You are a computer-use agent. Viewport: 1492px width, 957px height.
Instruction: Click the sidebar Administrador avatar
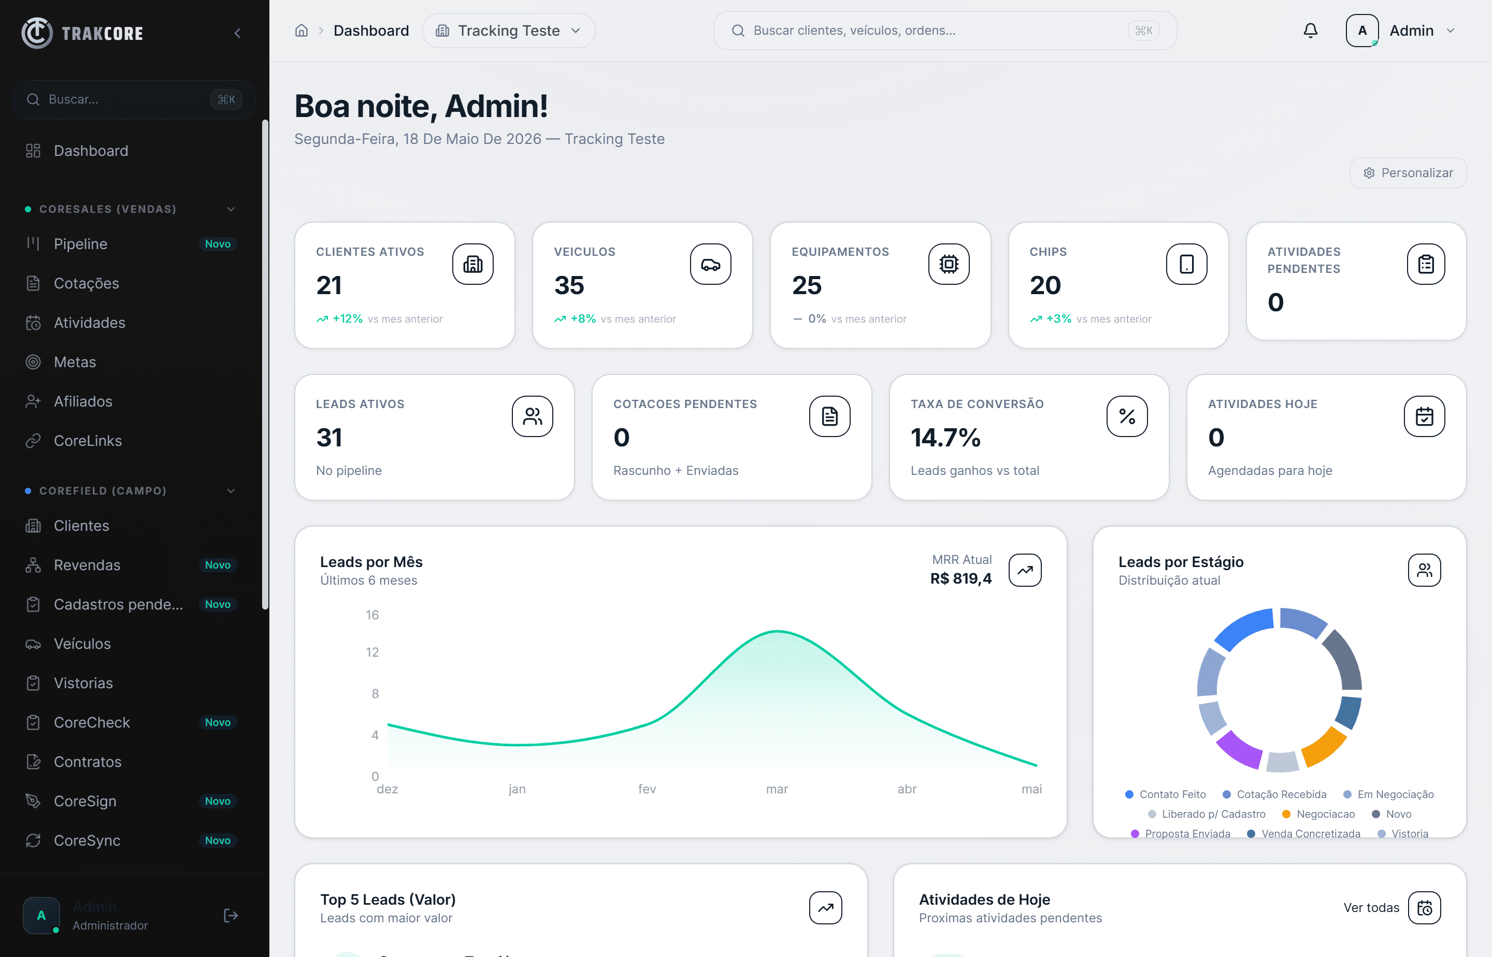41,916
